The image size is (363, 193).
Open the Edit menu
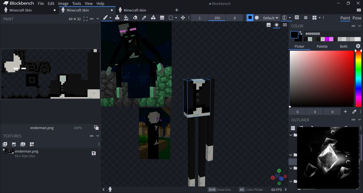click(51, 4)
